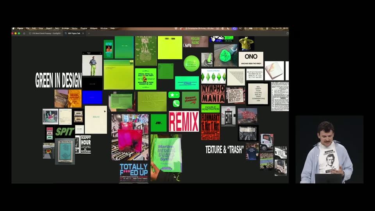Select the ONO poster image

point(251,59)
